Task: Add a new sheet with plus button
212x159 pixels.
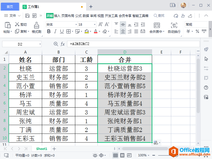Action: click(x=54, y=149)
